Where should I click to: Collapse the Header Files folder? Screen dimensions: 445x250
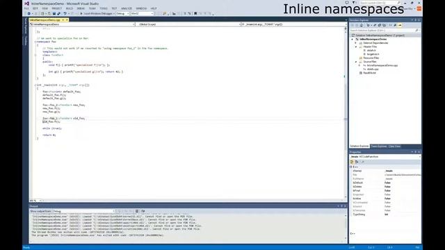(x=356, y=47)
